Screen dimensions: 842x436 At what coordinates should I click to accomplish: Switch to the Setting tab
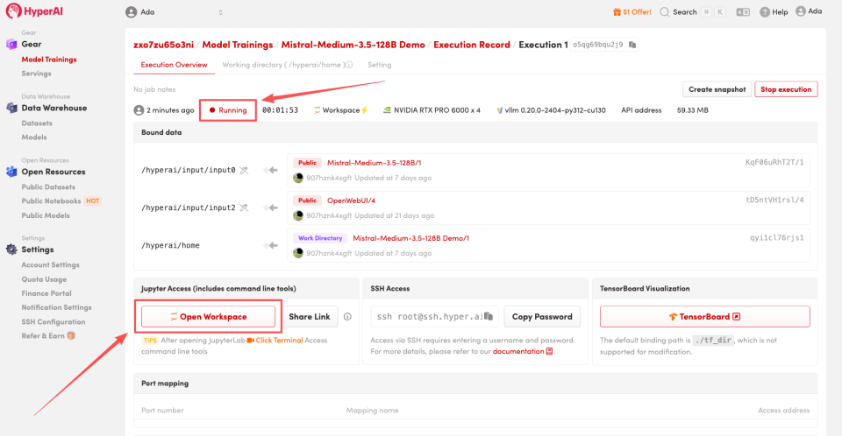(379, 65)
